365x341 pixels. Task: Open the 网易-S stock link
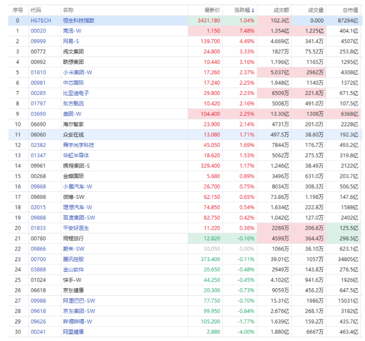(x=71, y=41)
